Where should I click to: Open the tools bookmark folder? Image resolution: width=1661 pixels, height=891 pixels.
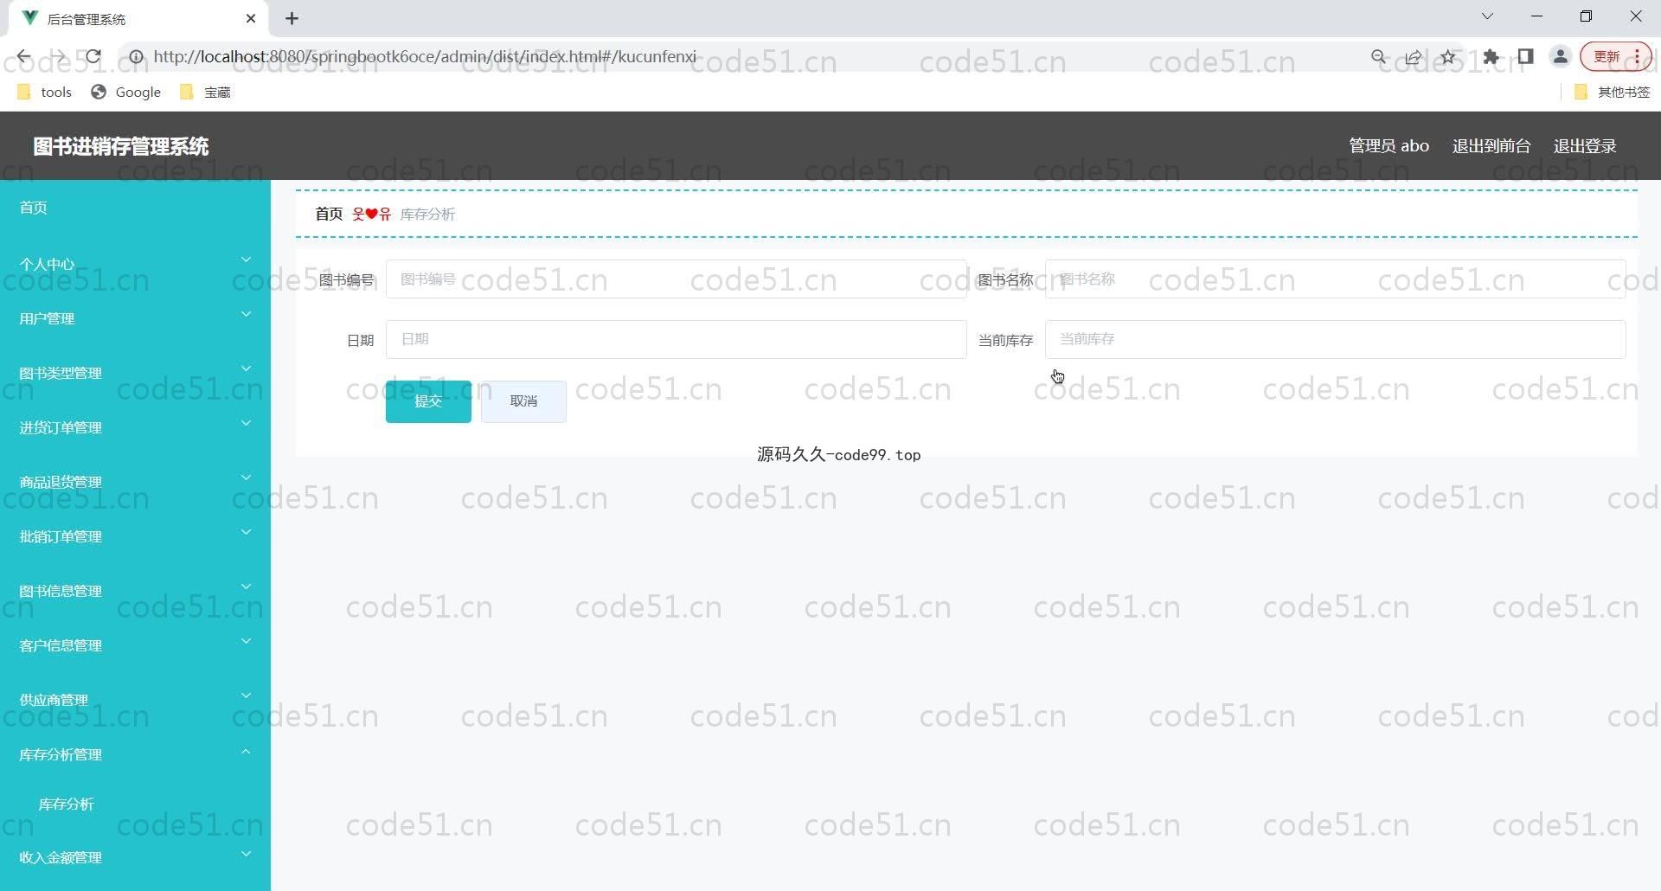tap(44, 92)
